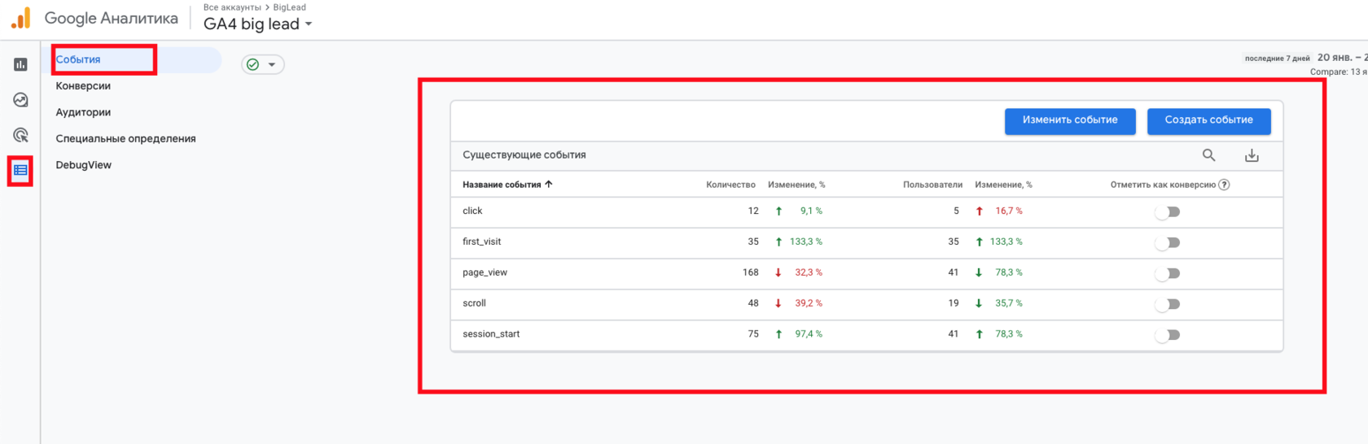Image resolution: width=1368 pixels, height=444 pixels.
Task: Select DebugView in the side menu
Action: click(x=83, y=165)
